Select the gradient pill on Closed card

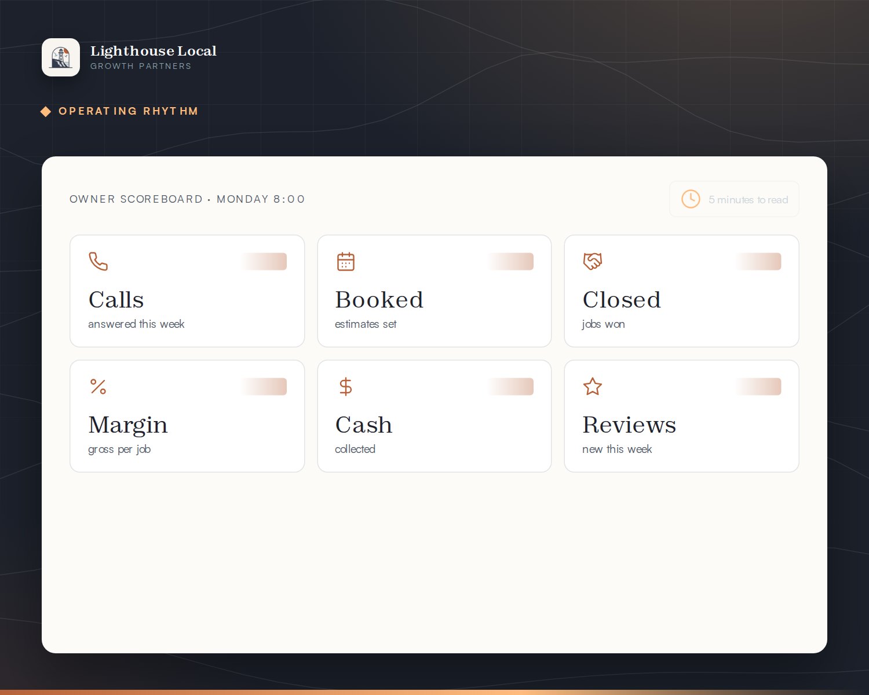758,261
